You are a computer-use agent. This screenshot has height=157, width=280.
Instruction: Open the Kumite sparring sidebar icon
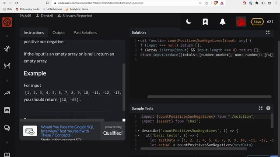(x=7, y=66)
